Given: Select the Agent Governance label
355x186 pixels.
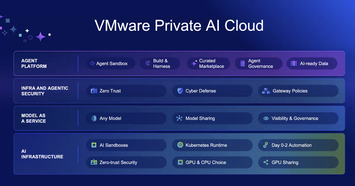Looking at the screenshot, I should click(261, 63).
